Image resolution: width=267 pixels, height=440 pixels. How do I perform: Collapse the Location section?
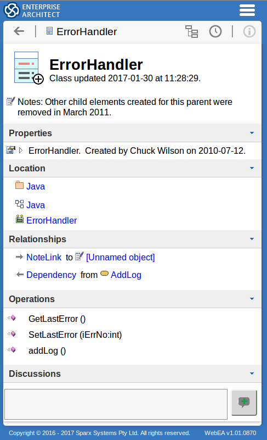[252, 168]
